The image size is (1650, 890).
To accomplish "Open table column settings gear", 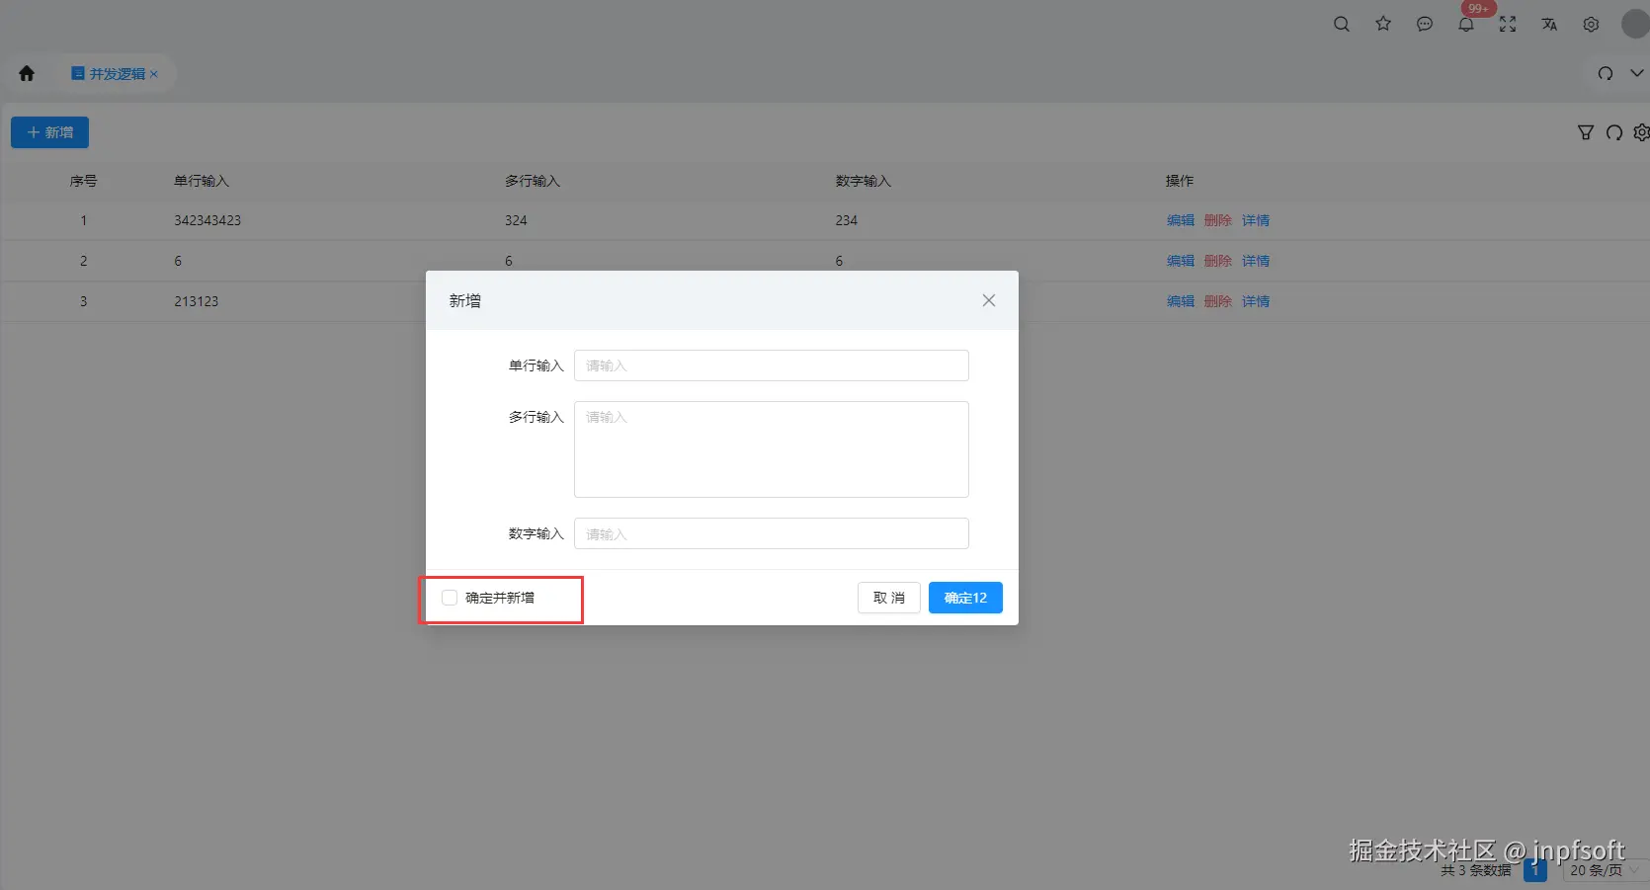I will tap(1642, 132).
